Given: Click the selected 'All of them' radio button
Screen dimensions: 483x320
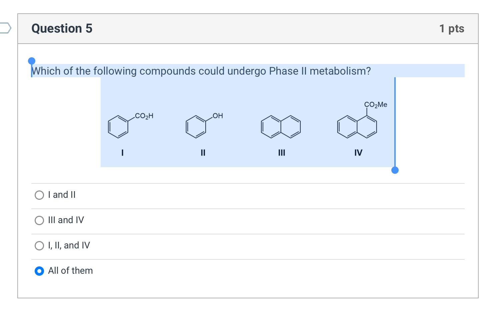Looking at the screenshot, I should click(x=39, y=271).
